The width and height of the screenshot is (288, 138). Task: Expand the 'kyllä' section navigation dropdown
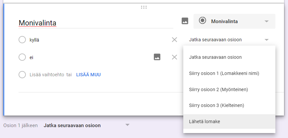[x=266, y=40]
